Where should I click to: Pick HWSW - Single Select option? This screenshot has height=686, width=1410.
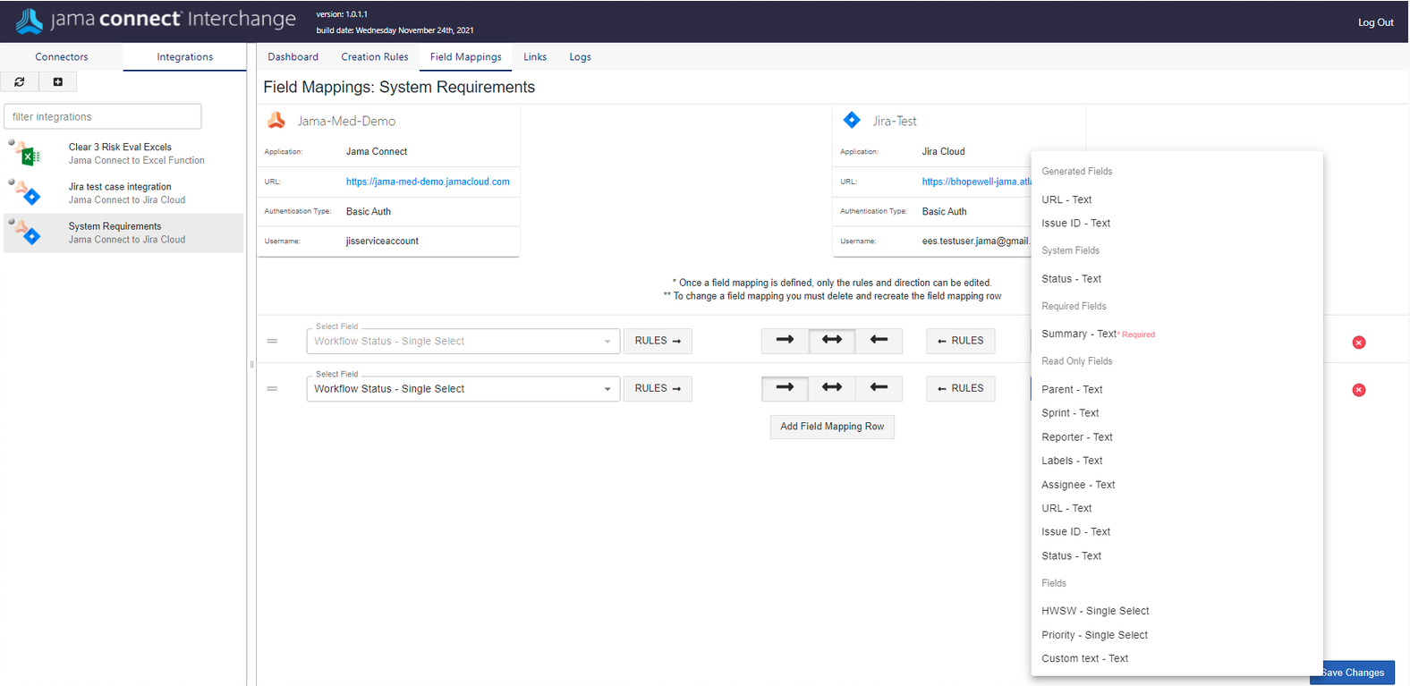1095,611
